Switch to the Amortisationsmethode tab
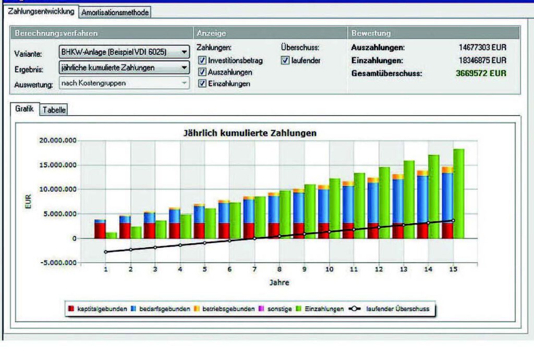 [115, 13]
